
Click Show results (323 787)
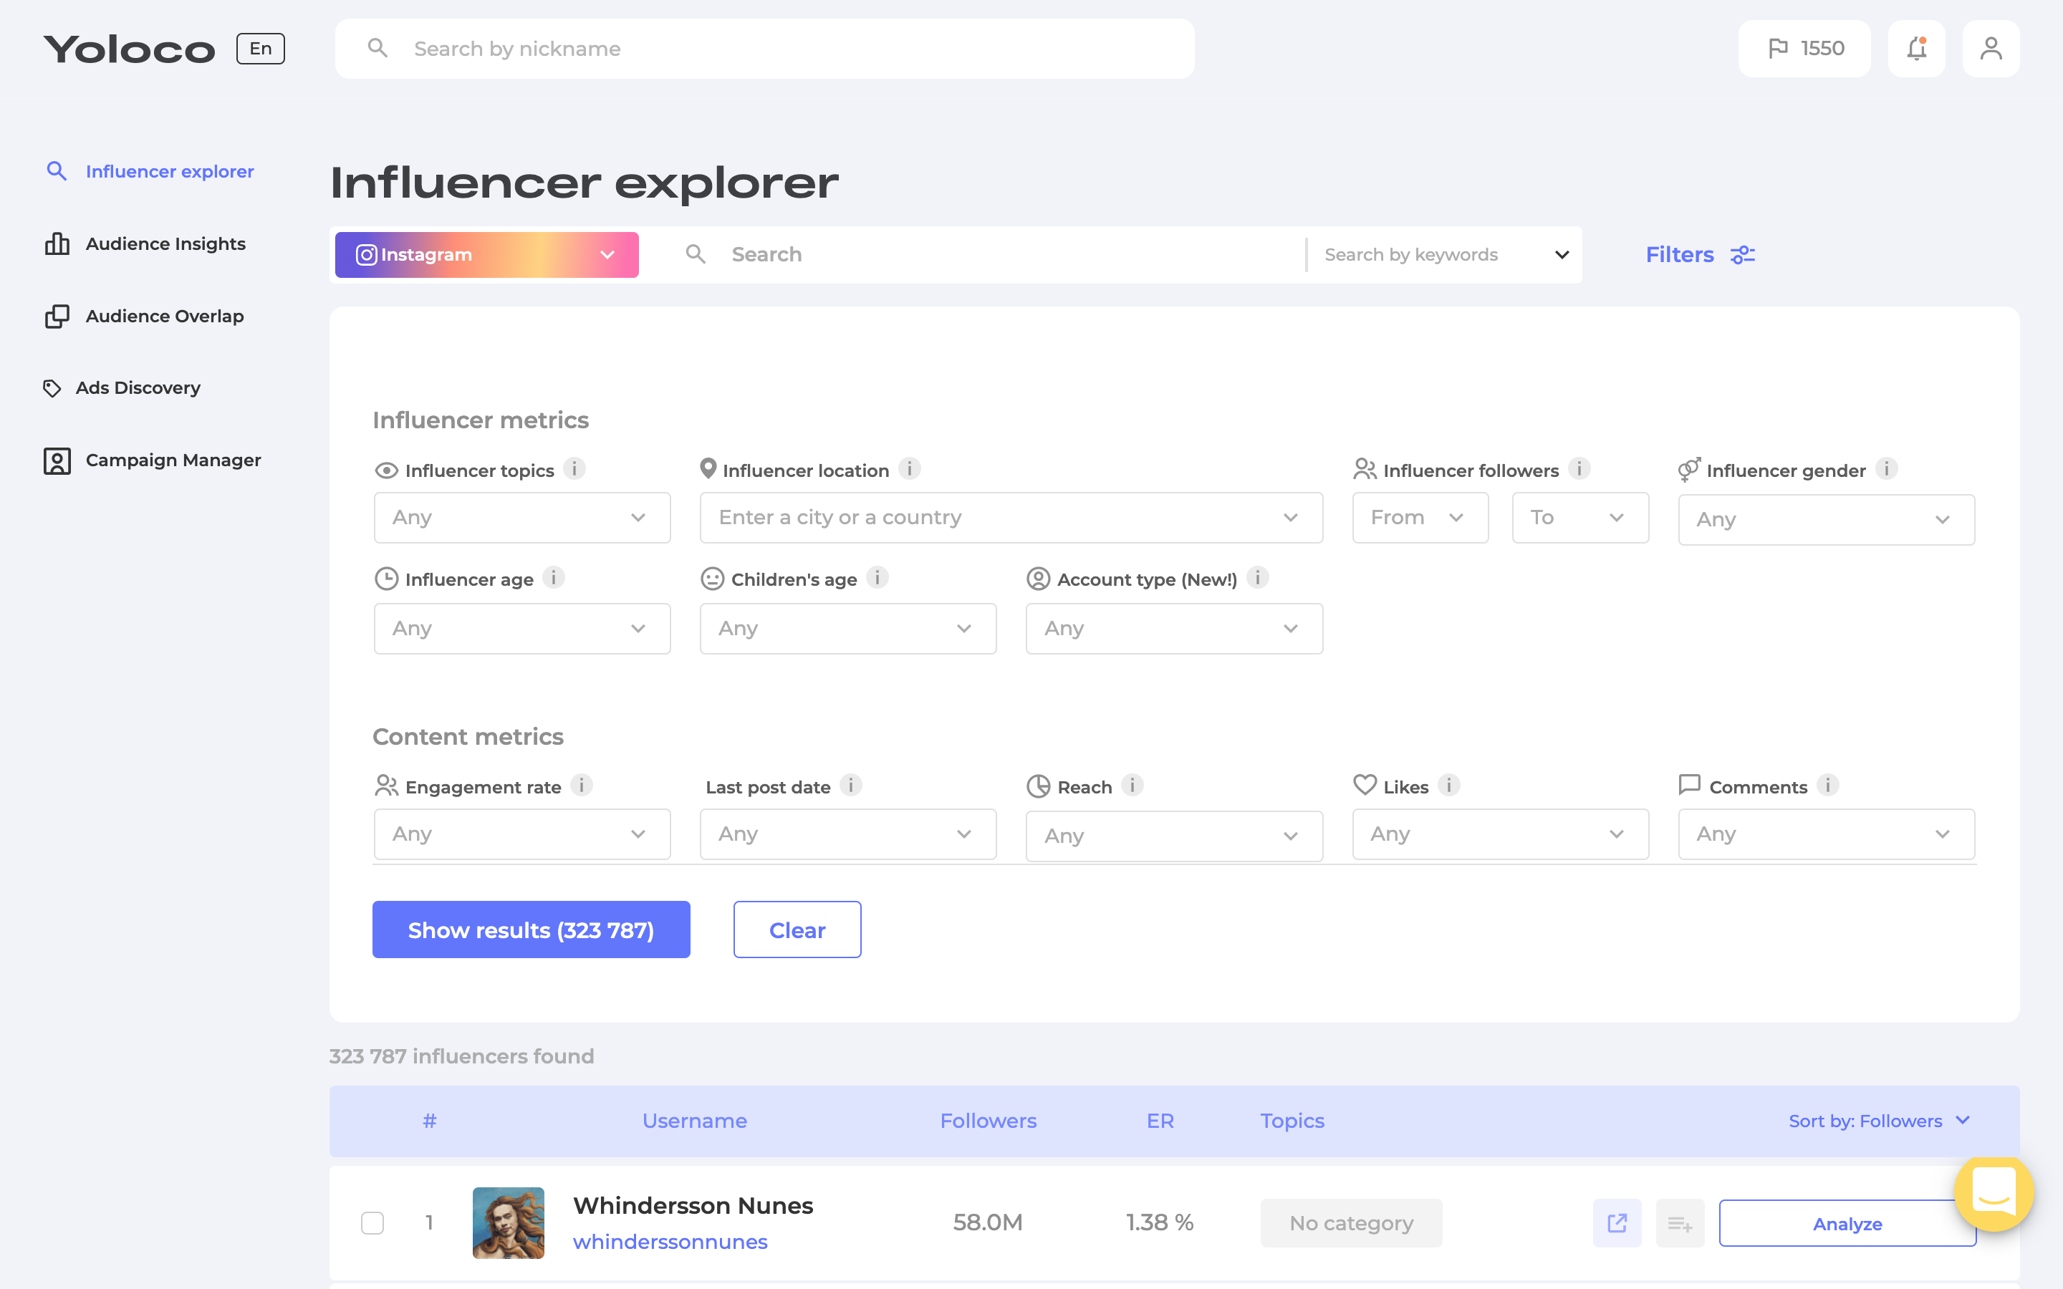530,930
